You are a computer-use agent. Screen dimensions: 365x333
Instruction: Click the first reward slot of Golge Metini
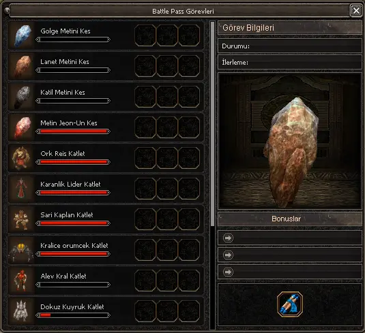click(145, 35)
